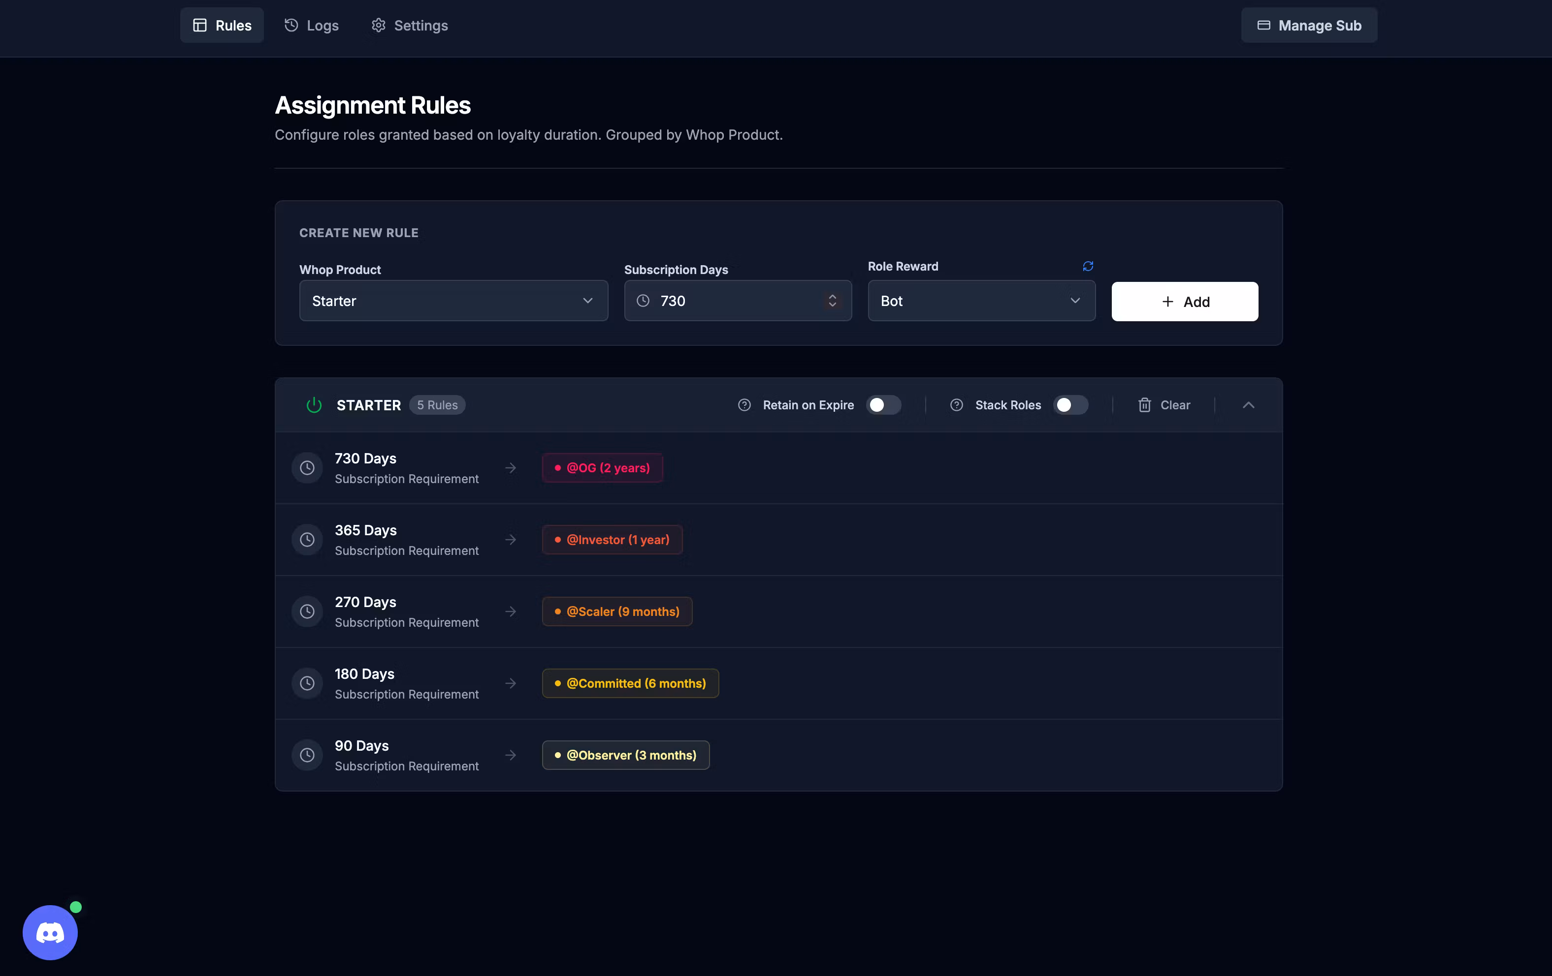Click the STARTER group title
This screenshot has height=976, width=1552.
(x=369, y=405)
